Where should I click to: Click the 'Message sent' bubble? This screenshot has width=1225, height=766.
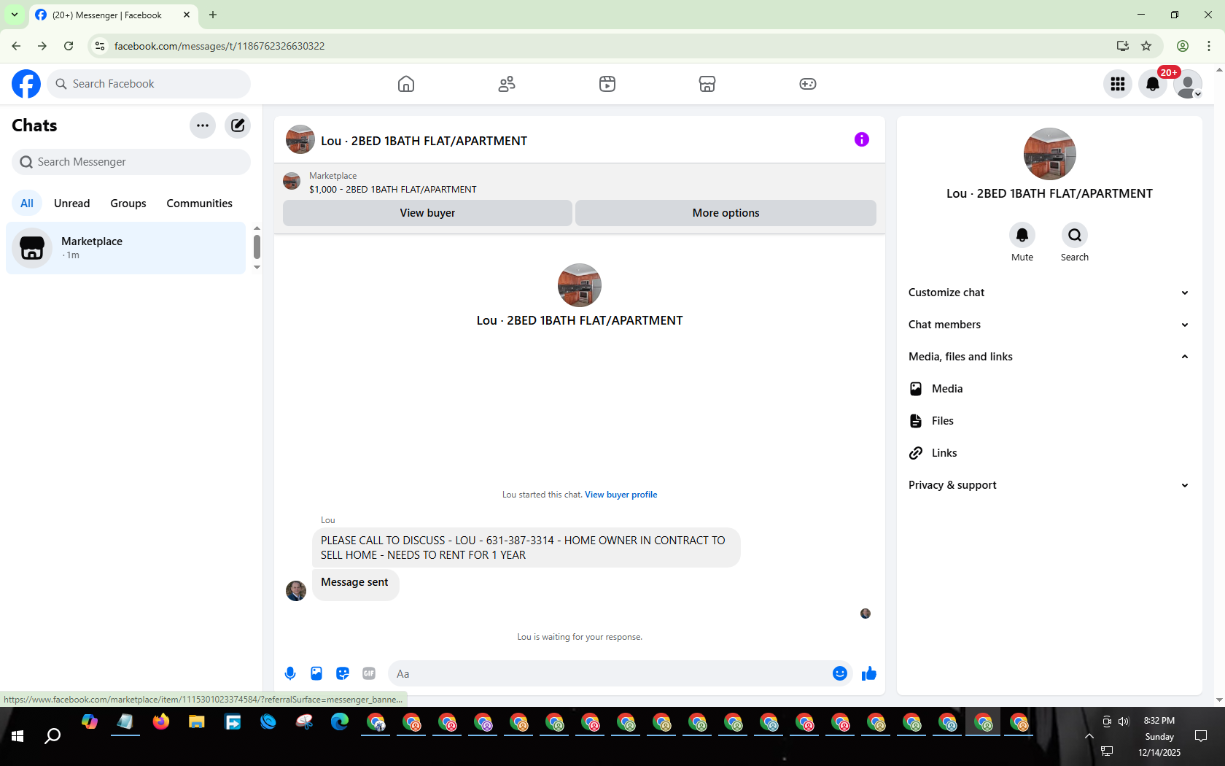(x=355, y=584)
